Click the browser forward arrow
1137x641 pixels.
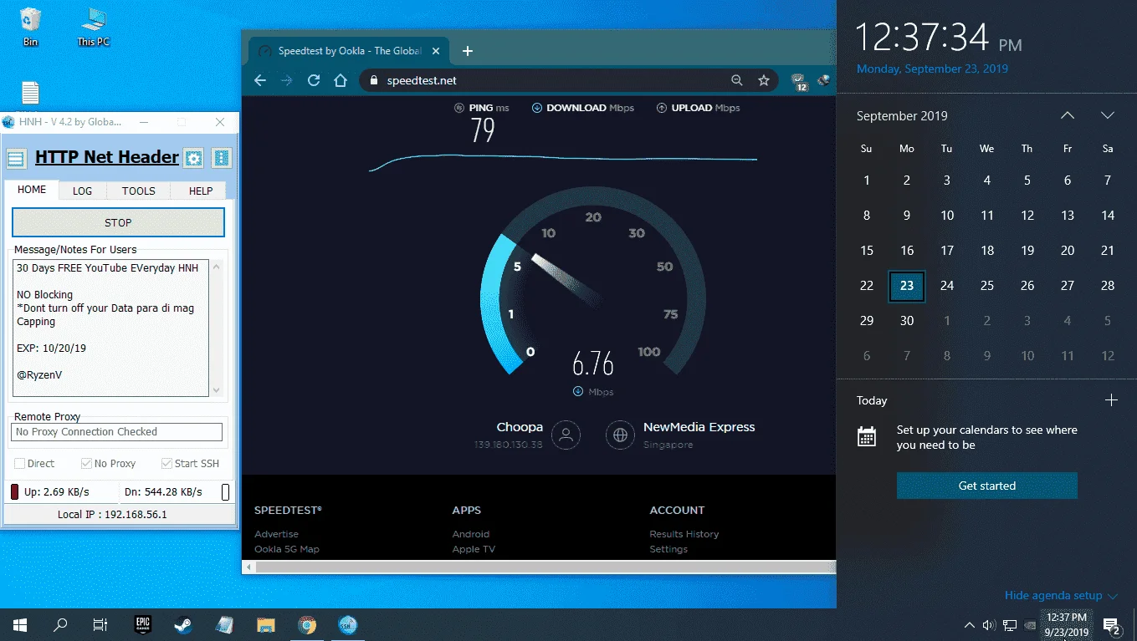point(287,80)
